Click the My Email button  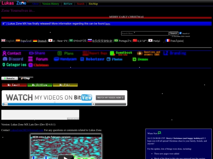[14, 85]
